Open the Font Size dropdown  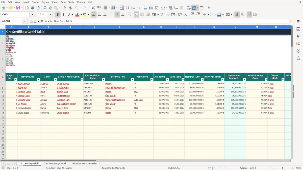point(50,15)
